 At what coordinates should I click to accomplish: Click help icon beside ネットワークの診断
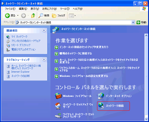tap(8, 76)
